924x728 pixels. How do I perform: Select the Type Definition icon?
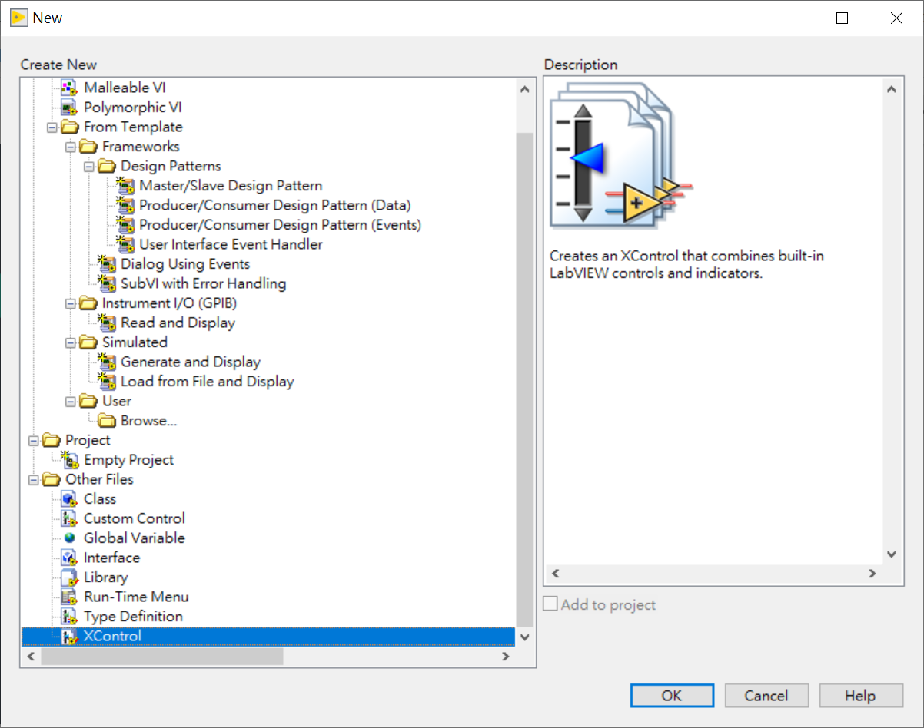(x=69, y=616)
